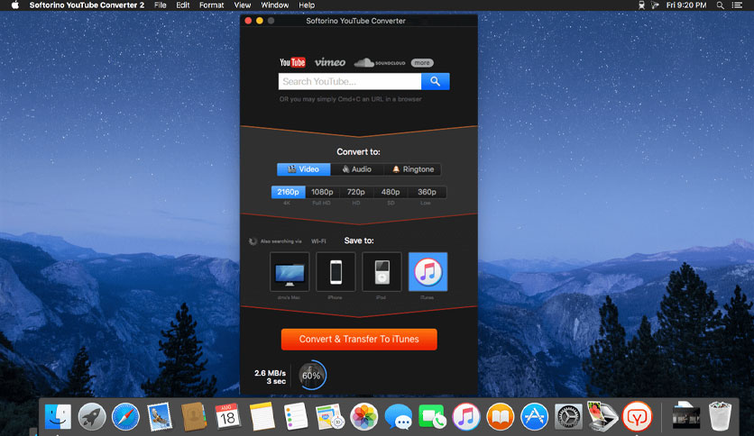Open Contacts book in the dock
Screen dimensions: 754x436
[x=193, y=416]
